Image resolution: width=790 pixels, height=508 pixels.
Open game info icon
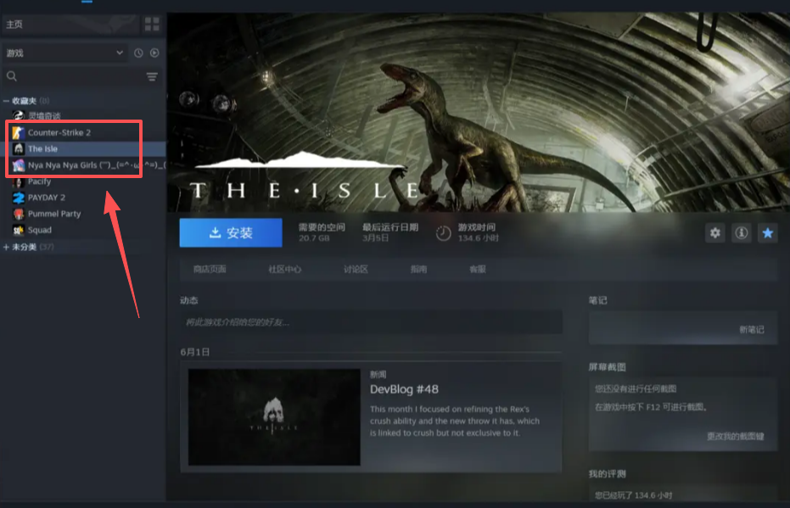click(741, 232)
